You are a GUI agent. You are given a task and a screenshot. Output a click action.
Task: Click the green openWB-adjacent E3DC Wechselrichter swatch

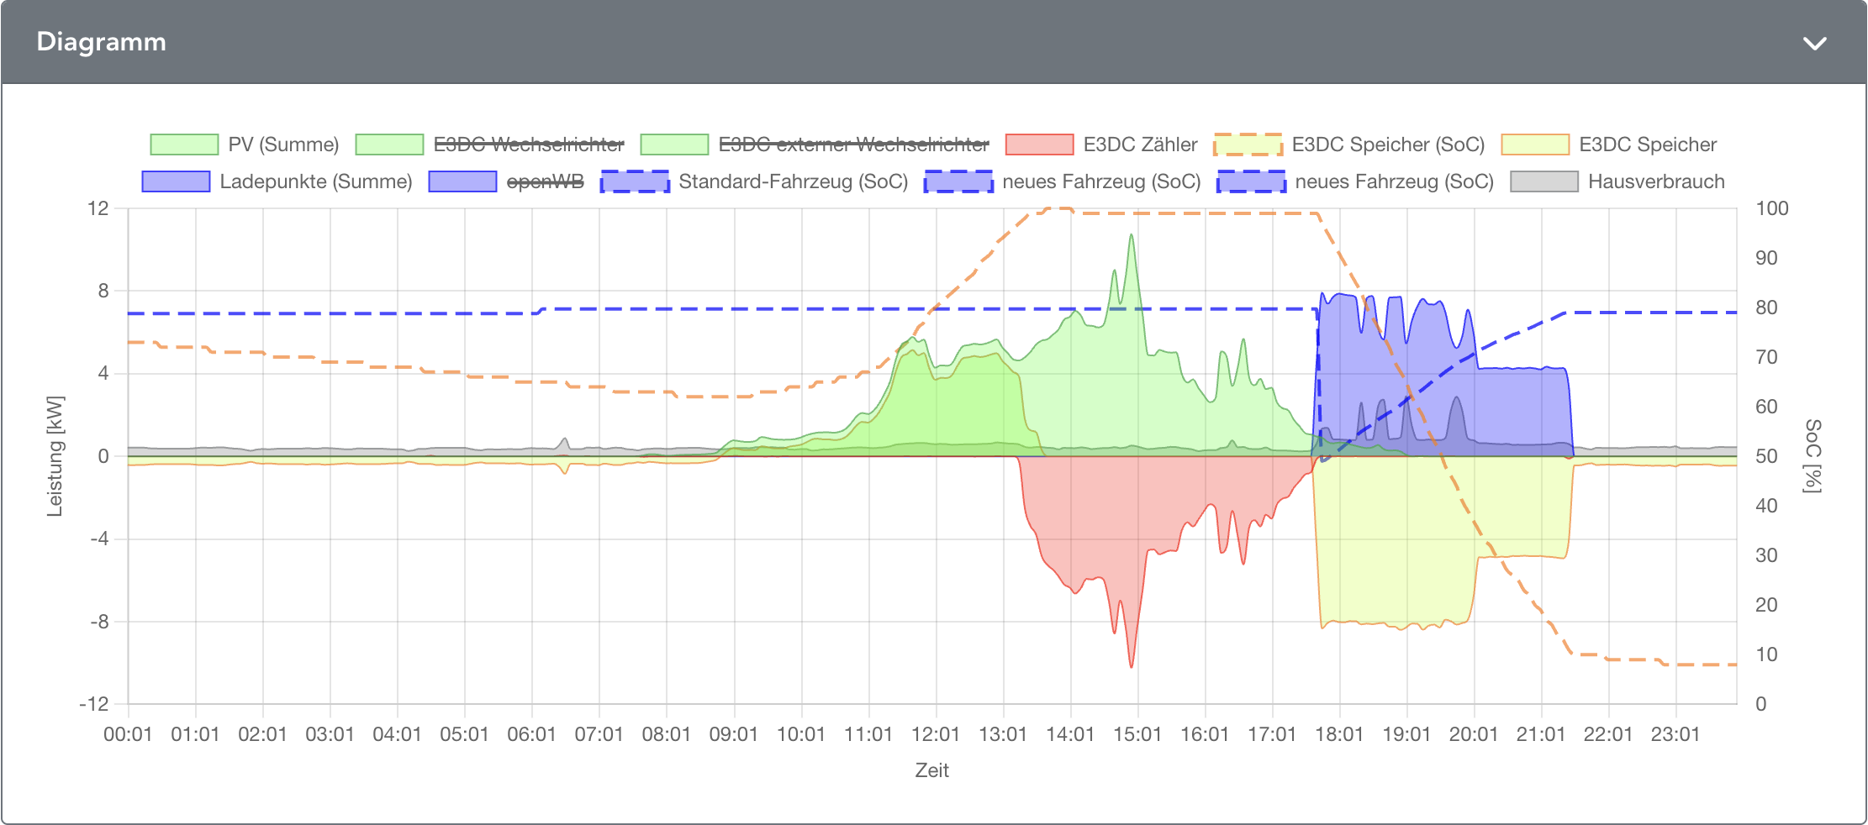(389, 145)
